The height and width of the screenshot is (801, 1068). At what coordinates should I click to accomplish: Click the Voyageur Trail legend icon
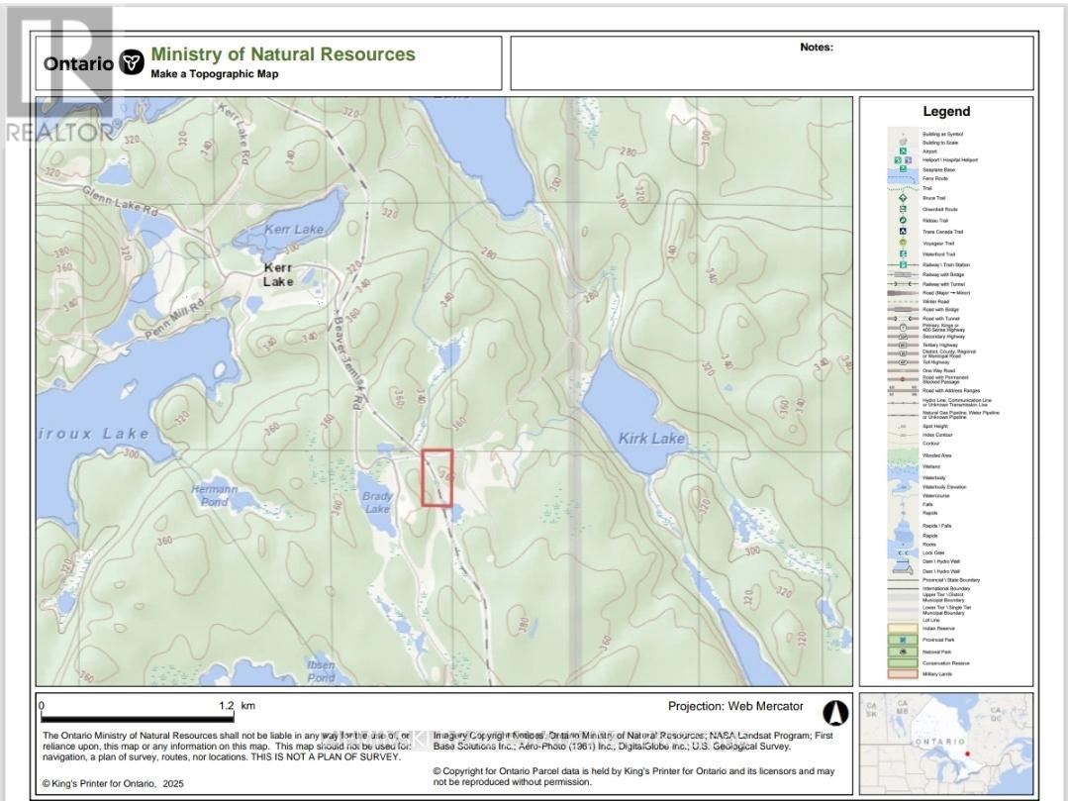click(x=903, y=243)
